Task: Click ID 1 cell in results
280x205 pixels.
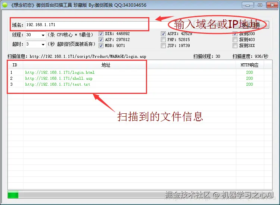Action: coord(11,72)
